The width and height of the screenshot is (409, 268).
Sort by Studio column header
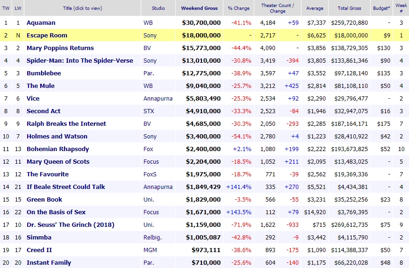[158, 8]
